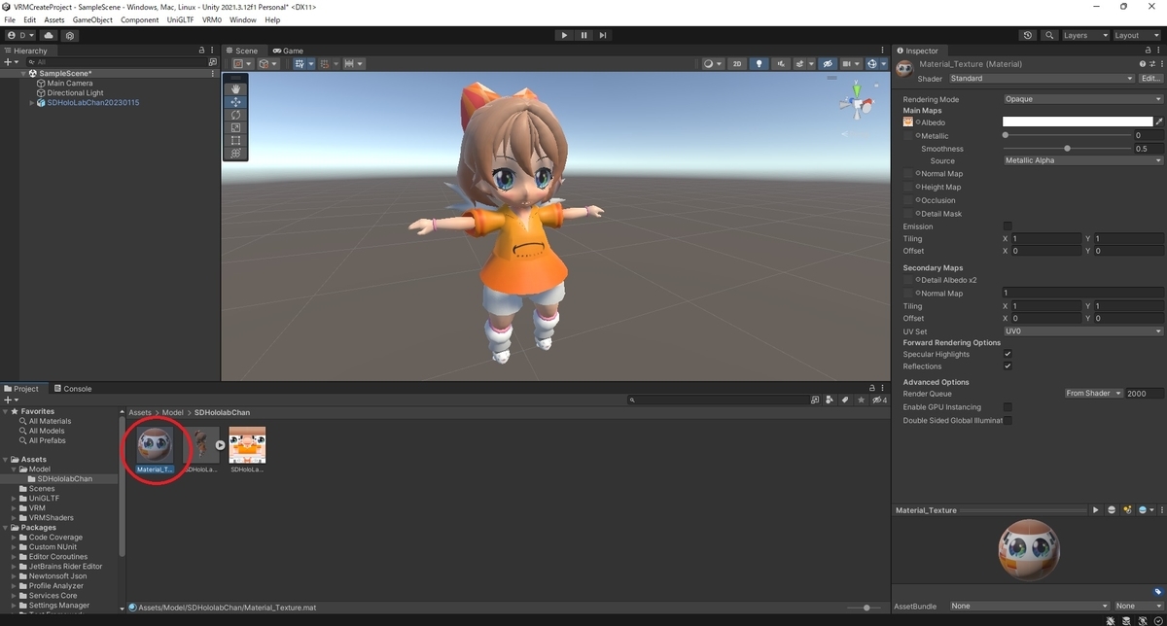Lock the Hierarchy panel
The height and width of the screenshot is (626, 1167).
click(201, 51)
